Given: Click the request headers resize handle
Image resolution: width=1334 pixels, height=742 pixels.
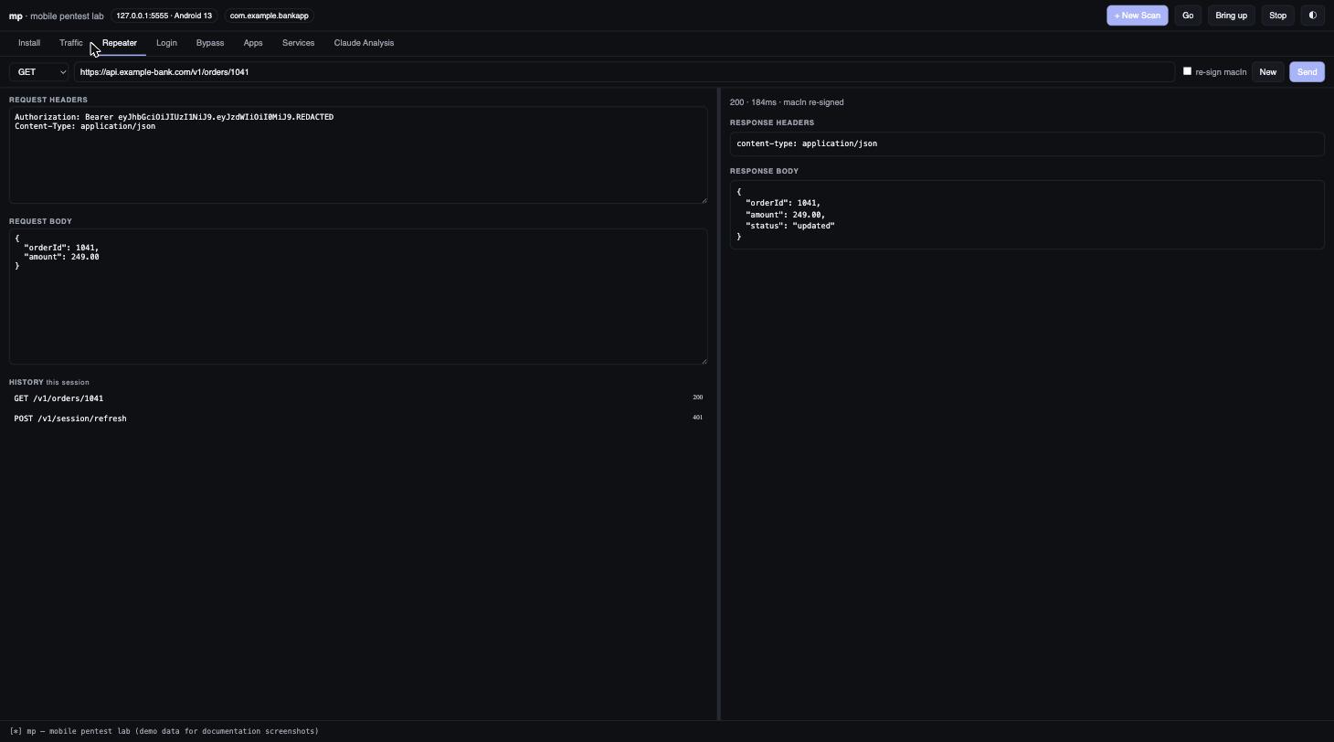Looking at the screenshot, I should click(704, 199).
